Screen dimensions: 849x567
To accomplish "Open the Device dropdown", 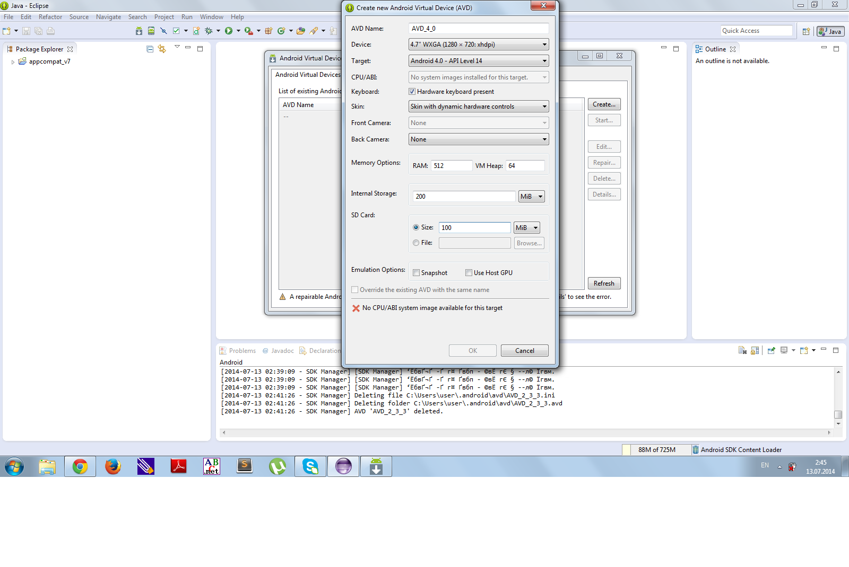I will [x=479, y=45].
